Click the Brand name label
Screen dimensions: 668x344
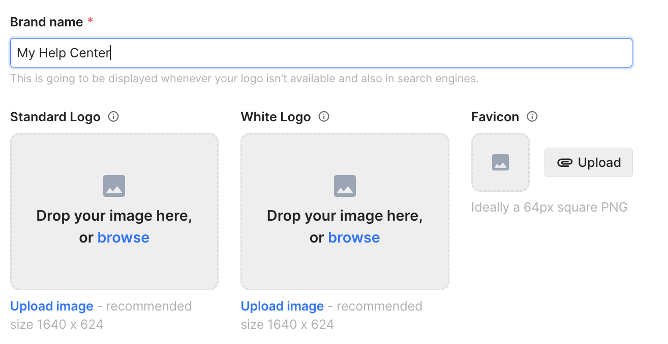tap(46, 21)
